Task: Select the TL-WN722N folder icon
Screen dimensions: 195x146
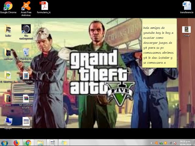Action: pos(8,77)
